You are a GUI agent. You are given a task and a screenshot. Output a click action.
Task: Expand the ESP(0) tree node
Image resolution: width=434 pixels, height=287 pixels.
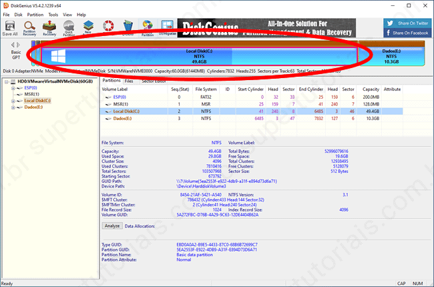pyautogui.click(x=13, y=88)
